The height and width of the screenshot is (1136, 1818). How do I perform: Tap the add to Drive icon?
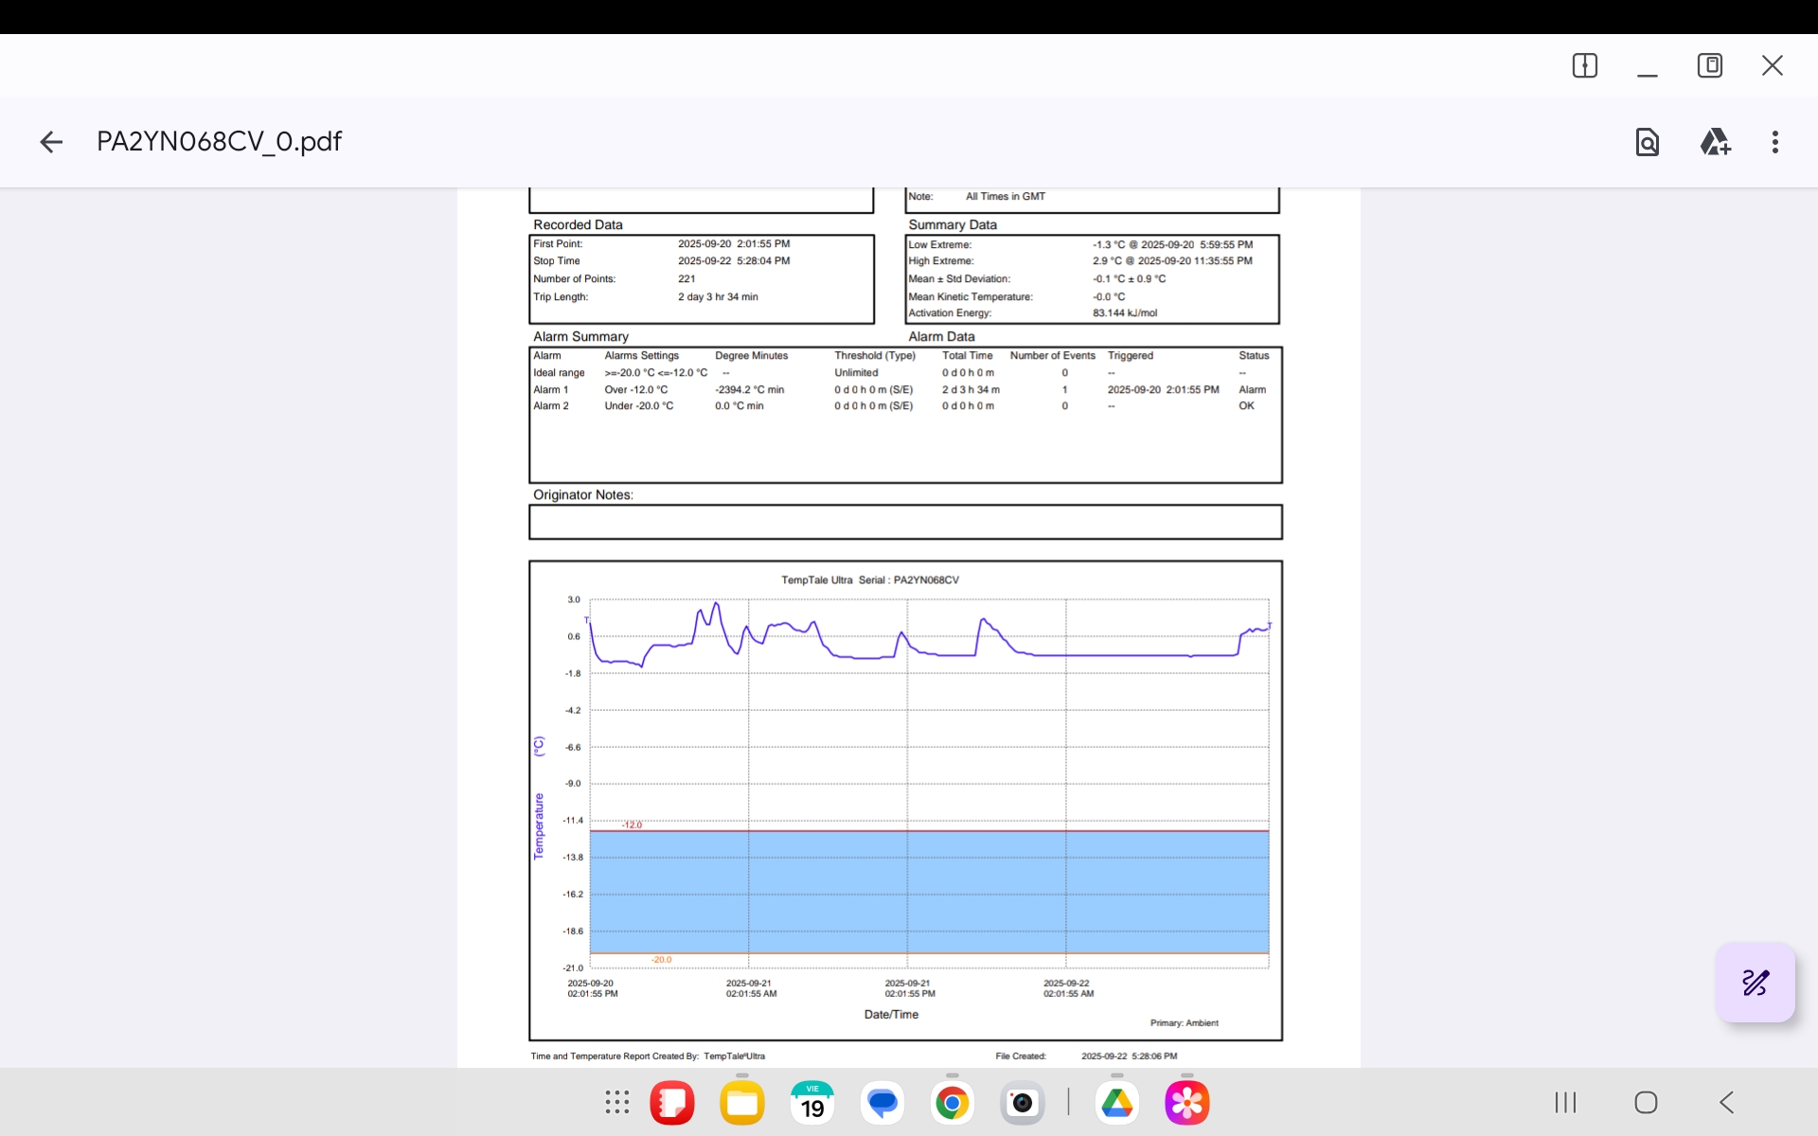(x=1715, y=142)
